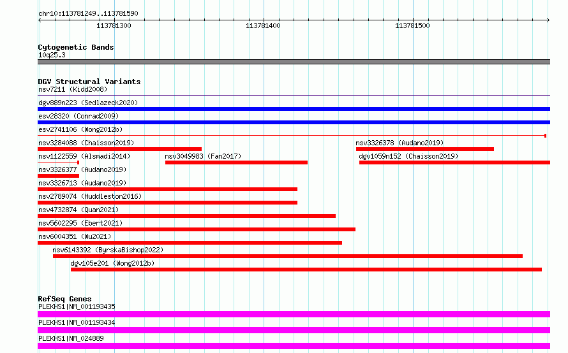
Task: Click the blue bar under esv28320
Action: point(294,122)
